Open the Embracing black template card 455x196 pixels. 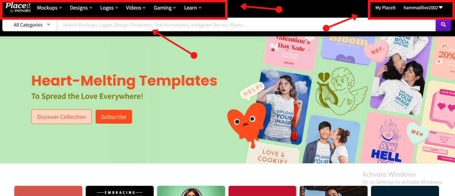[120, 191]
